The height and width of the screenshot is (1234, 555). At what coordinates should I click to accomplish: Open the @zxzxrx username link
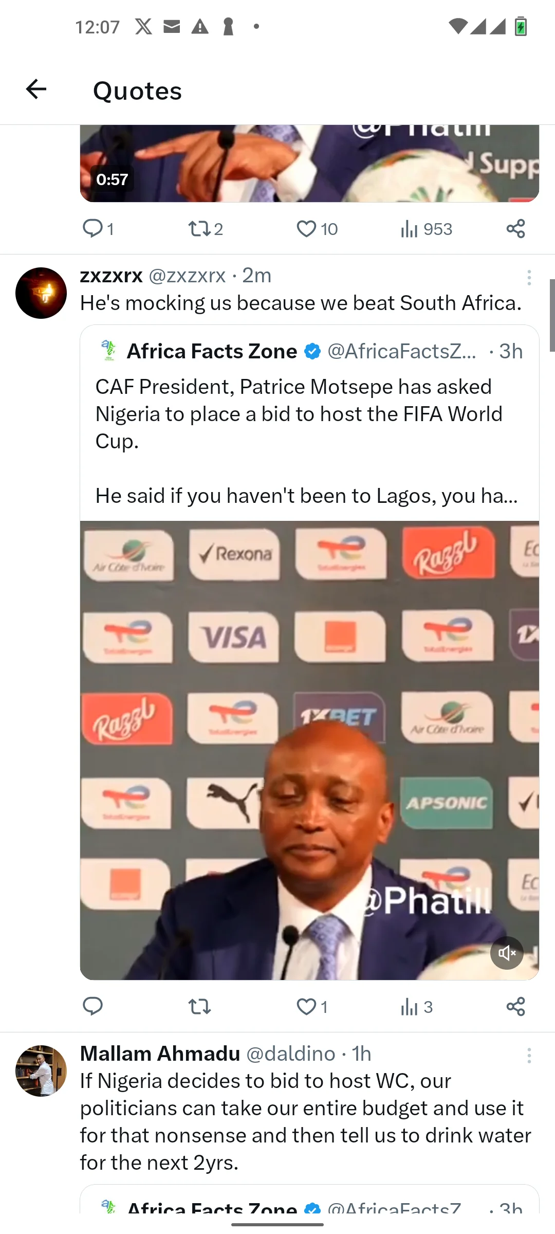pyautogui.click(x=187, y=276)
